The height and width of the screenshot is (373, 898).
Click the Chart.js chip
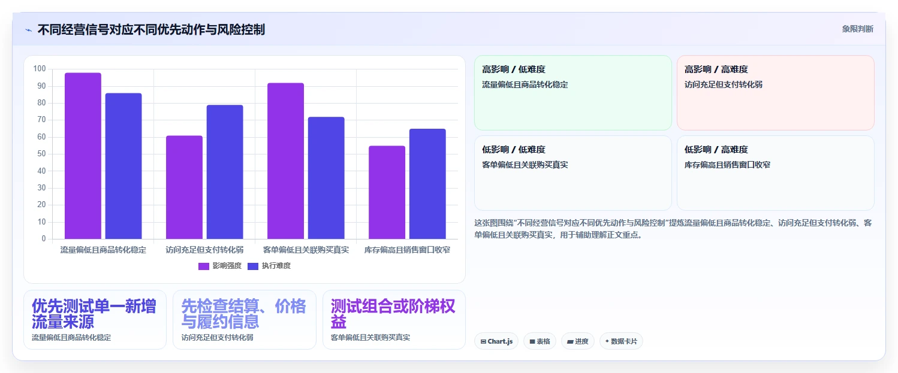click(x=496, y=341)
